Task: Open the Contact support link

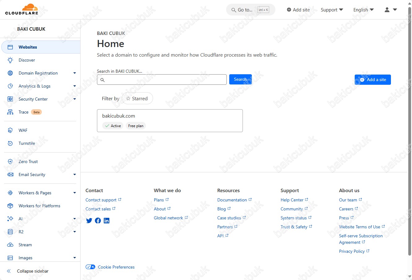Action: tap(103, 200)
